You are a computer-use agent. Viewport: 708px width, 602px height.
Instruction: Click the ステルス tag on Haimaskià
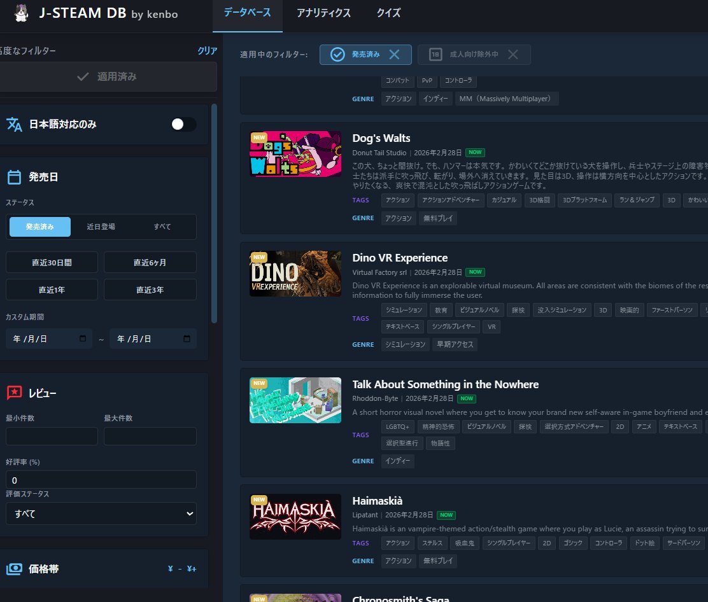tap(432, 543)
